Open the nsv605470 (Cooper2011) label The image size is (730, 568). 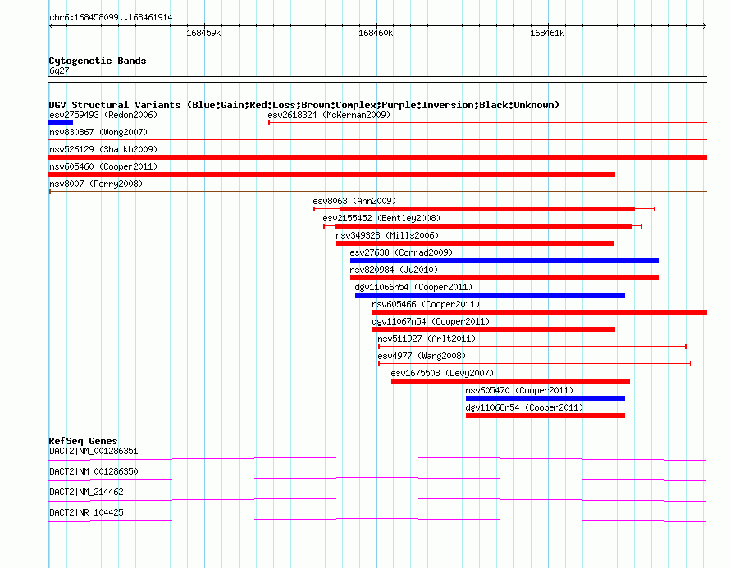[519, 390]
